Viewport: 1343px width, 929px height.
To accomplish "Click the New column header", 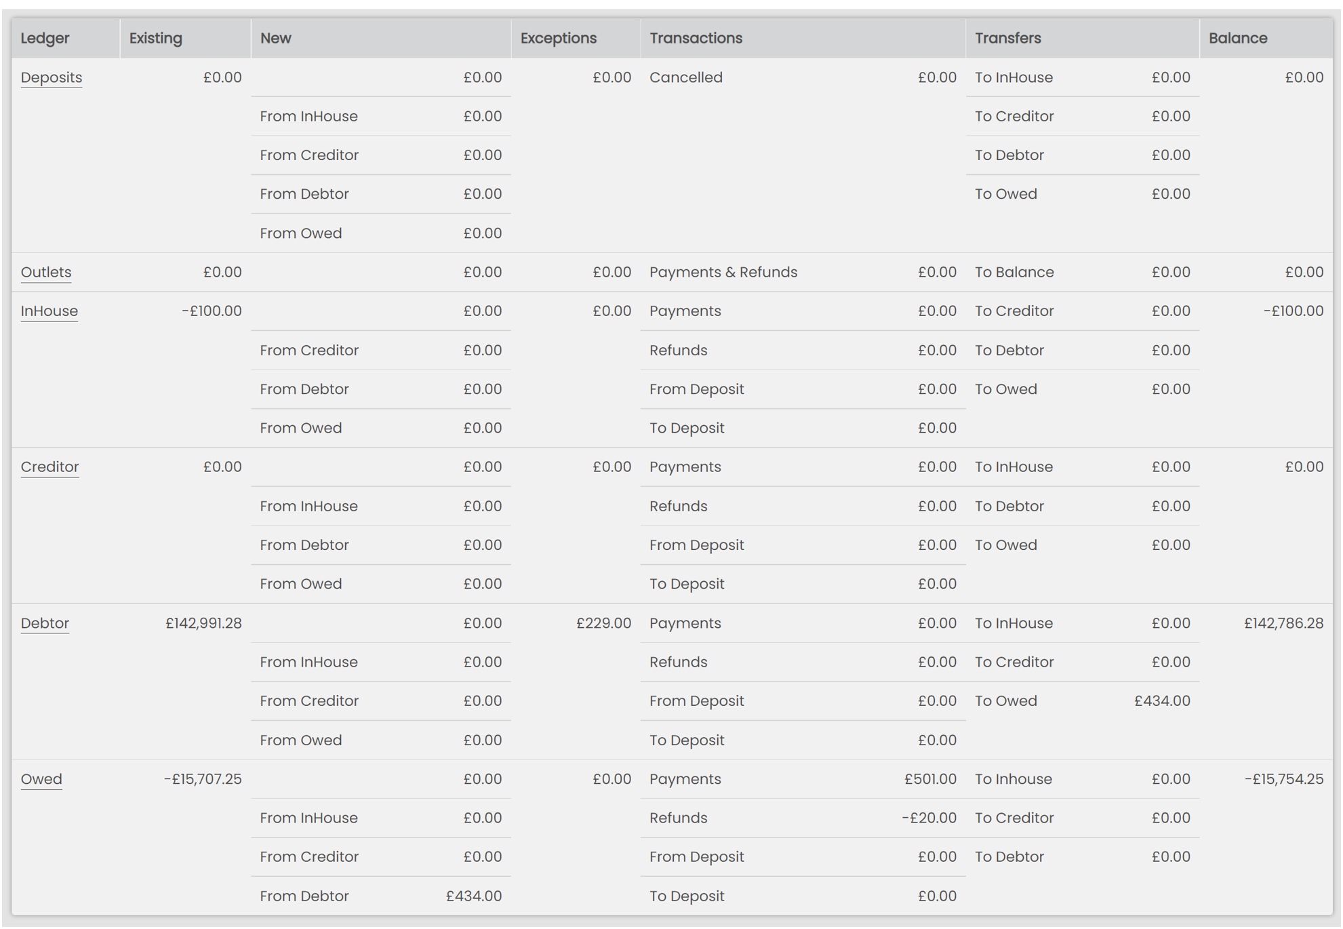I will tap(275, 38).
